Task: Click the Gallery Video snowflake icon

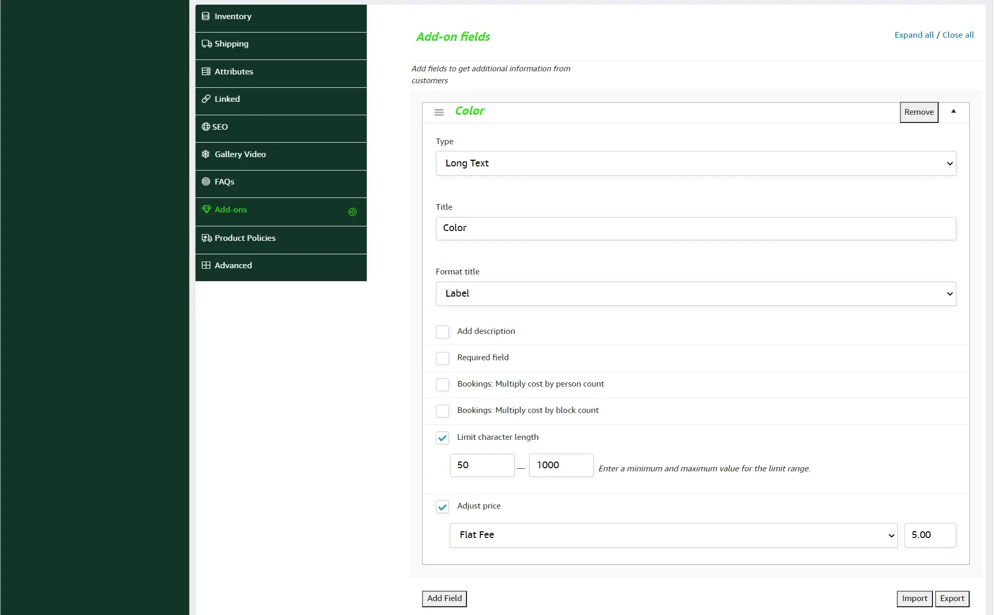Action: point(206,154)
